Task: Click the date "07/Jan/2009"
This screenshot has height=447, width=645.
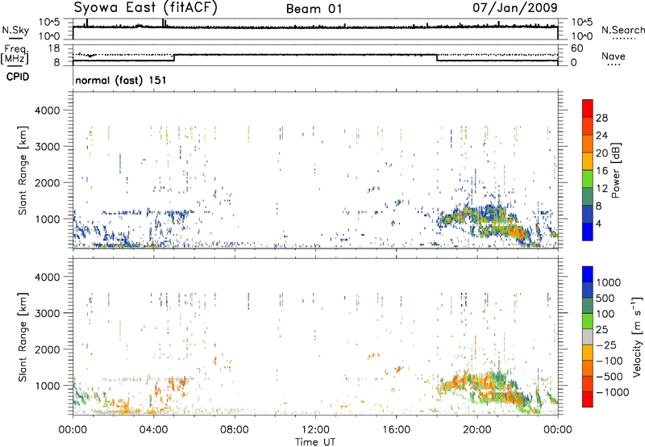Action: click(515, 7)
